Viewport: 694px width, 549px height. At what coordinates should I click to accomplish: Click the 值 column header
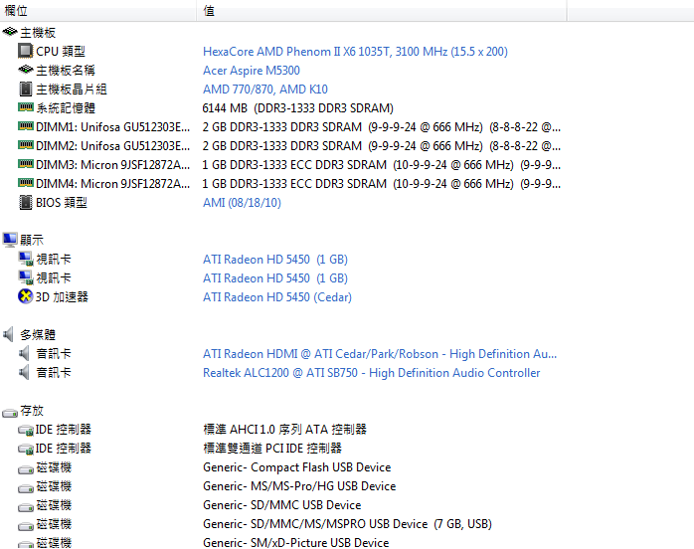coord(382,10)
